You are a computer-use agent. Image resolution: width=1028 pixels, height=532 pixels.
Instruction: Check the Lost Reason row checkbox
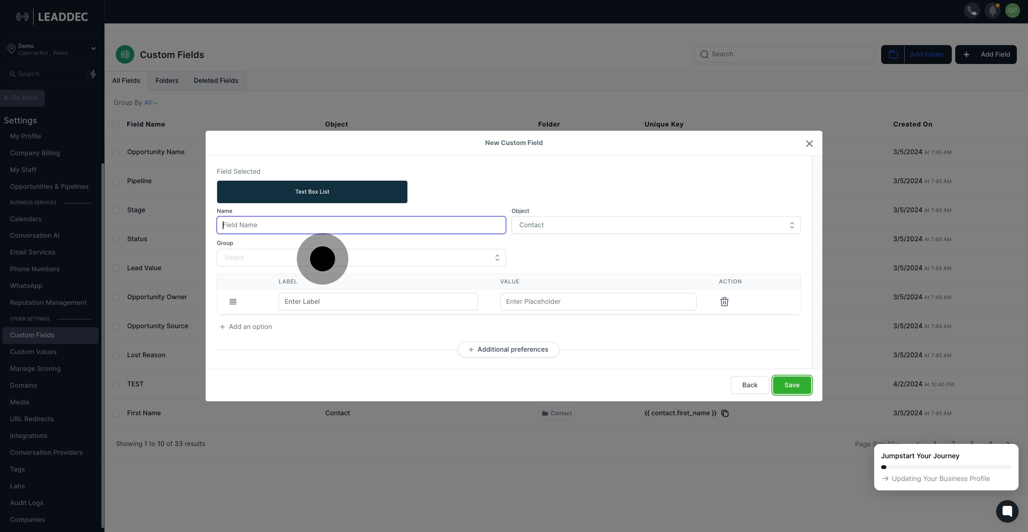[x=116, y=355]
